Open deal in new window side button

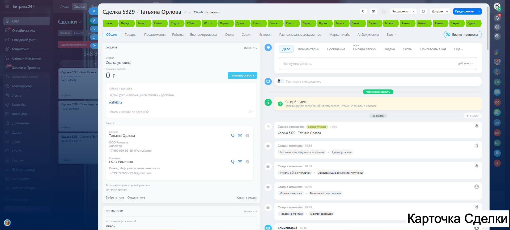[x=94, y=37]
